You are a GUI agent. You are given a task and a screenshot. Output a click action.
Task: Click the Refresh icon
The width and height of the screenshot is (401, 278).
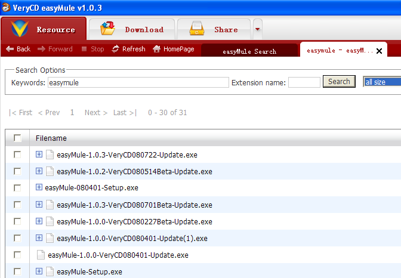(116, 49)
